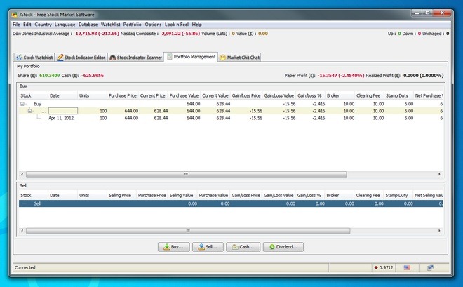
Task: Click the Net Purchase column header
Action: [x=428, y=95]
